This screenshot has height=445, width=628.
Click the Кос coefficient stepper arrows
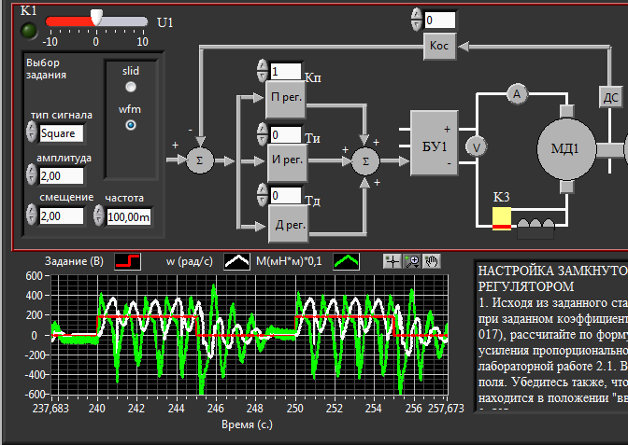click(417, 20)
